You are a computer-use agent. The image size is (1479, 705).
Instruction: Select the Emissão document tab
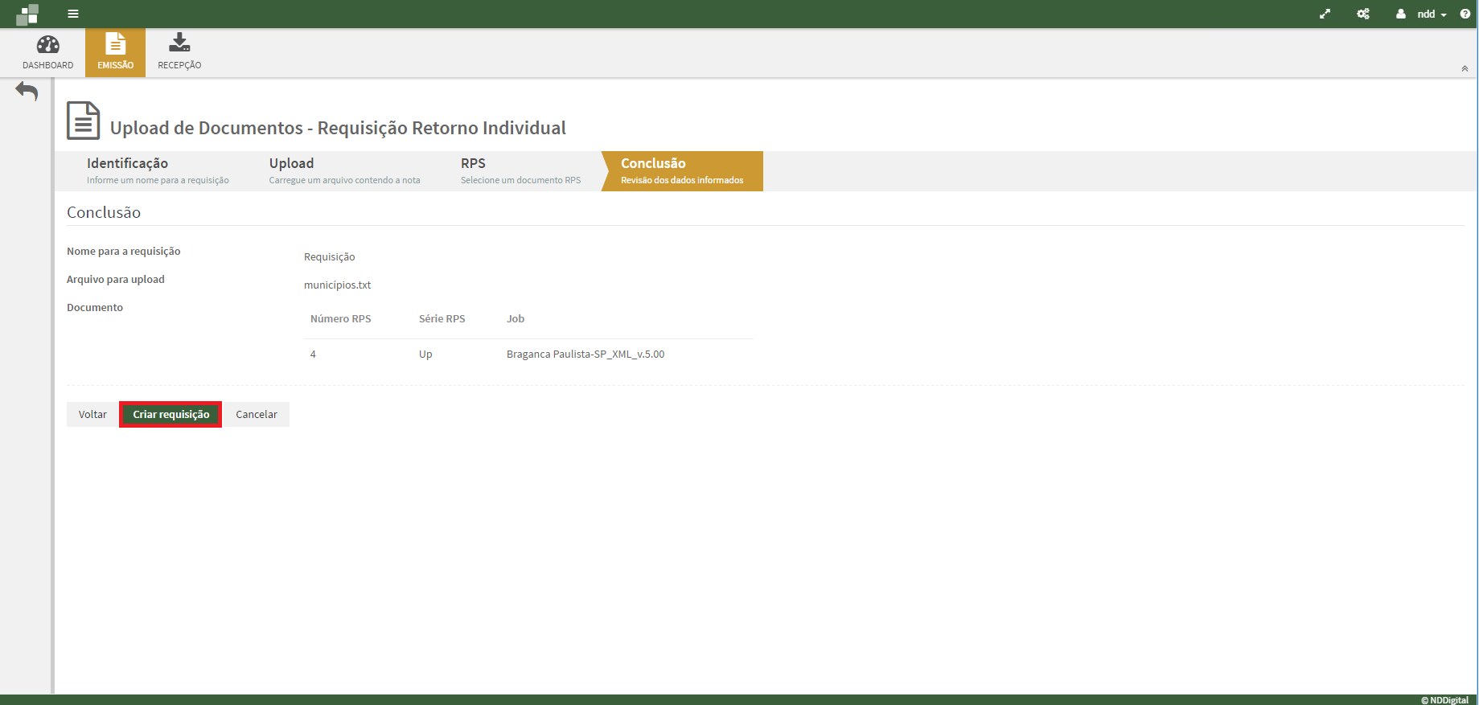[x=116, y=52]
